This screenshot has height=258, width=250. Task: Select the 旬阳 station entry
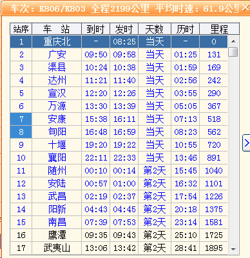(x=119, y=132)
